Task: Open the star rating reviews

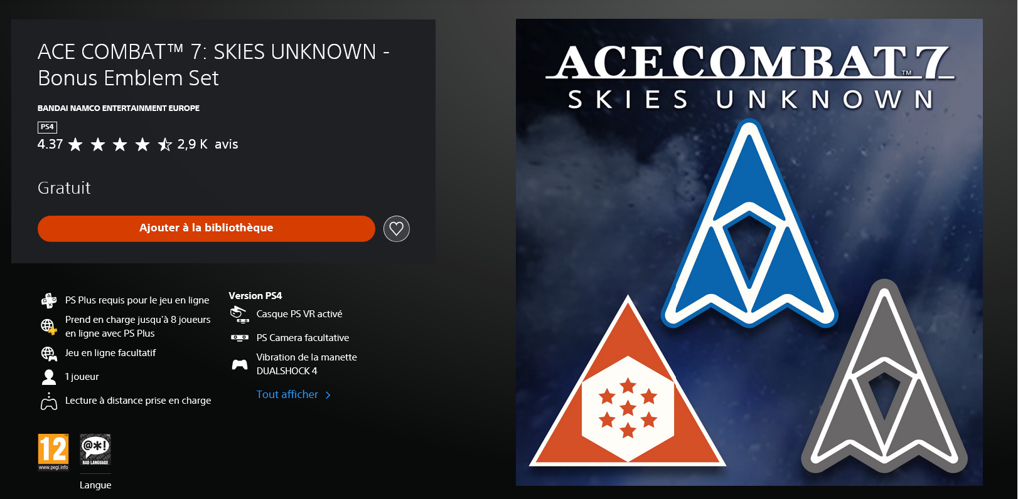Action: [120, 145]
